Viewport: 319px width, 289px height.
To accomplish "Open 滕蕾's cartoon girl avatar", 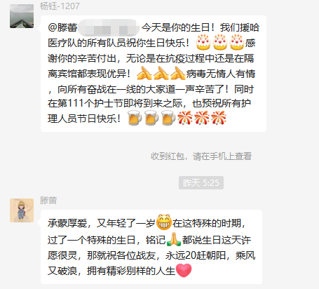I will [x=22, y=210].
